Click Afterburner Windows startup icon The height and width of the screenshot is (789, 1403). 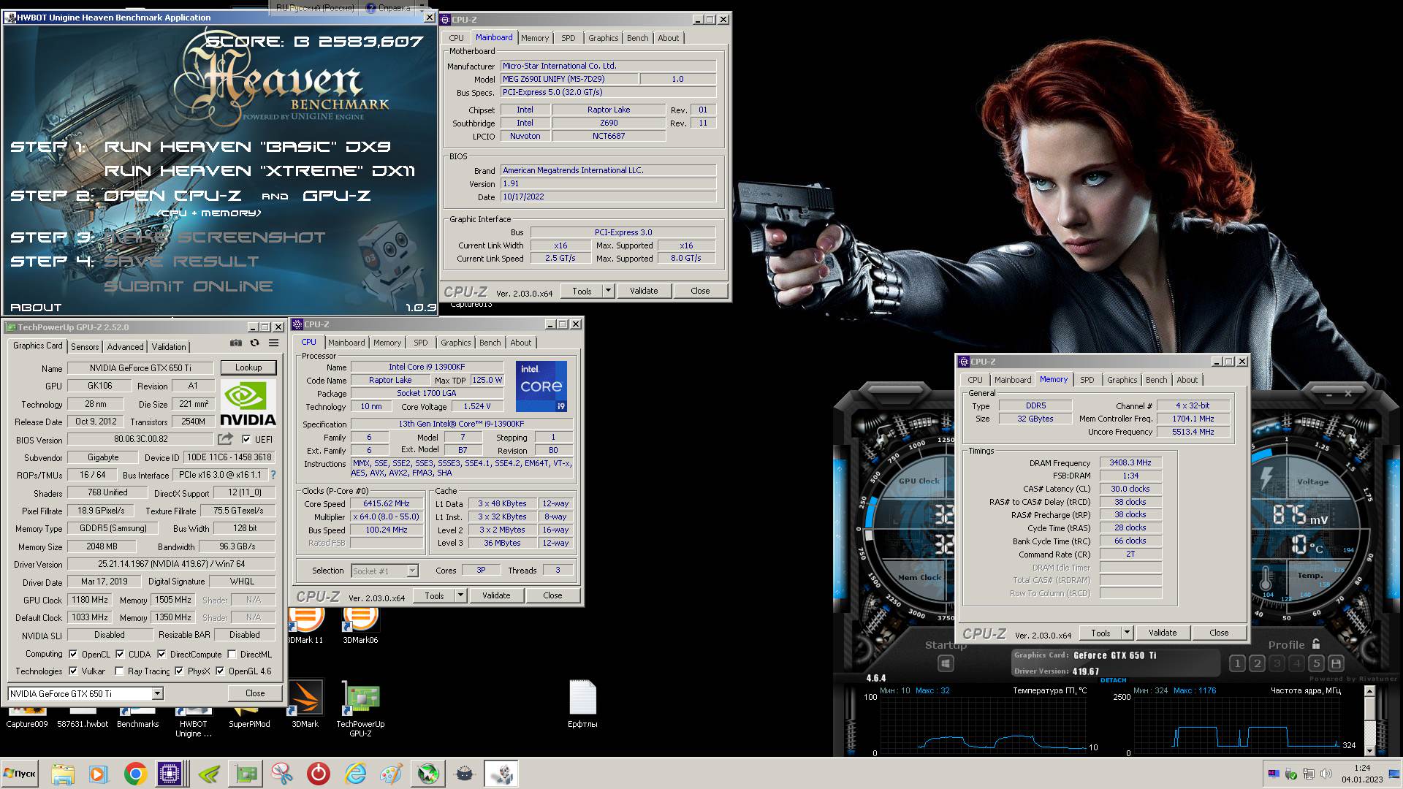(x=946, y=663)
